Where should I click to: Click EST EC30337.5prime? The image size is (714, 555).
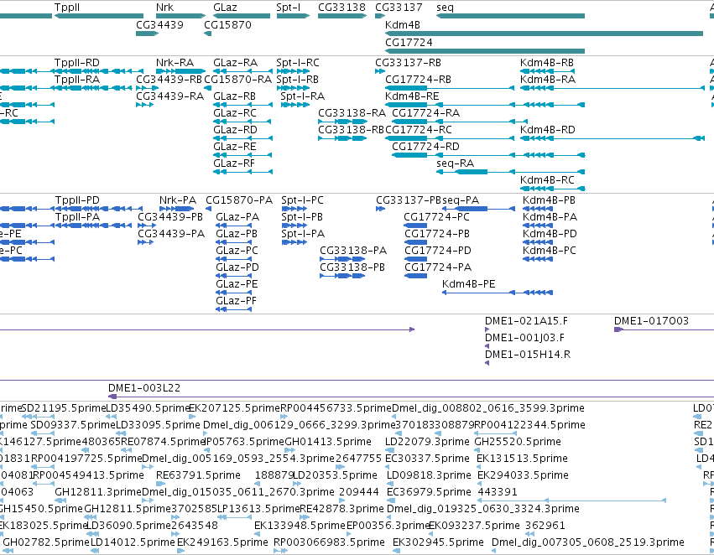point(427,459)
